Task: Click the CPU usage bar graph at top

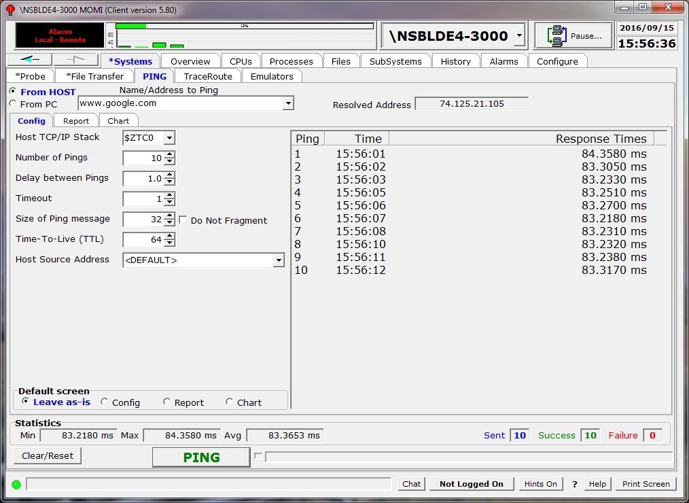Action: coord(245,36)
